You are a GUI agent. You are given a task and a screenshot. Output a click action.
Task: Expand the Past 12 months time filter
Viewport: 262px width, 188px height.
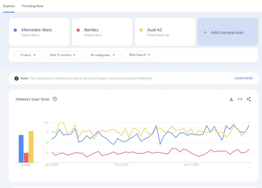coord(62,55)
